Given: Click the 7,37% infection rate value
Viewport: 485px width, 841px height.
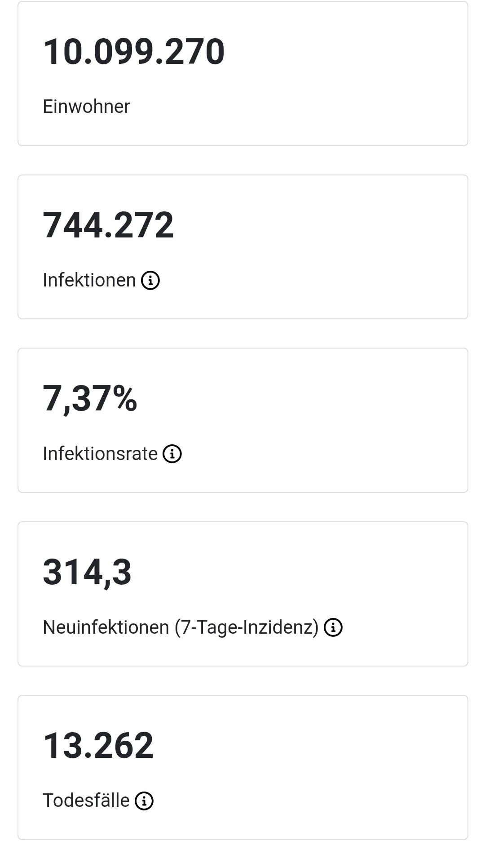Looking at the screenshot, I should point(90,399).
